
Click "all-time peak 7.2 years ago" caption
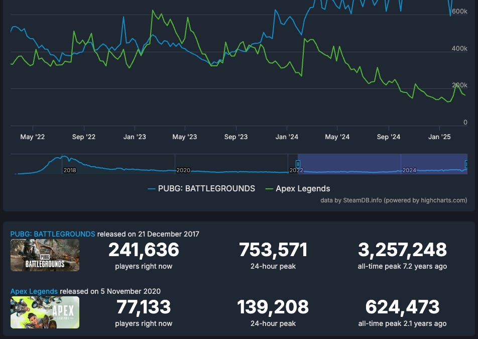(x=402, y=266)
